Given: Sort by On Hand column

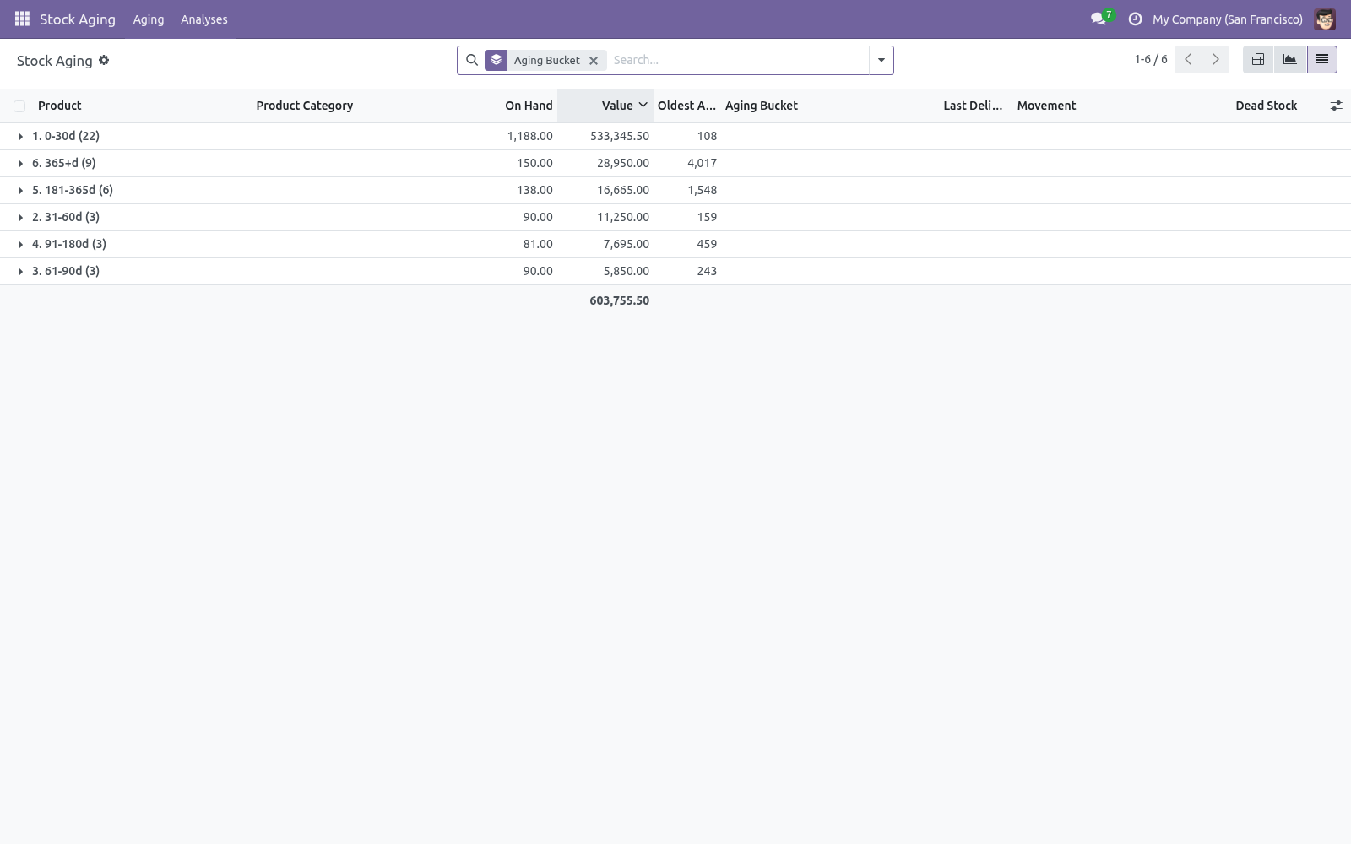Looking at the screenshot, I should pyautogui.click(x=529, y=105).
